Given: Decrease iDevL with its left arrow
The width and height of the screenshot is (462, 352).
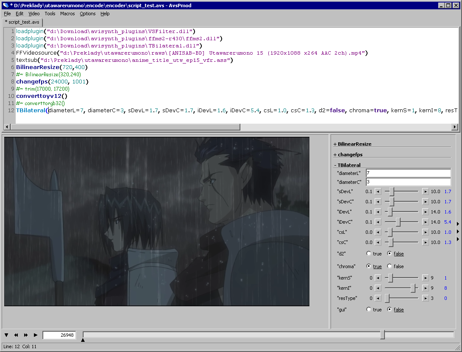Looking at the screenshot, I should coord(378,212).
